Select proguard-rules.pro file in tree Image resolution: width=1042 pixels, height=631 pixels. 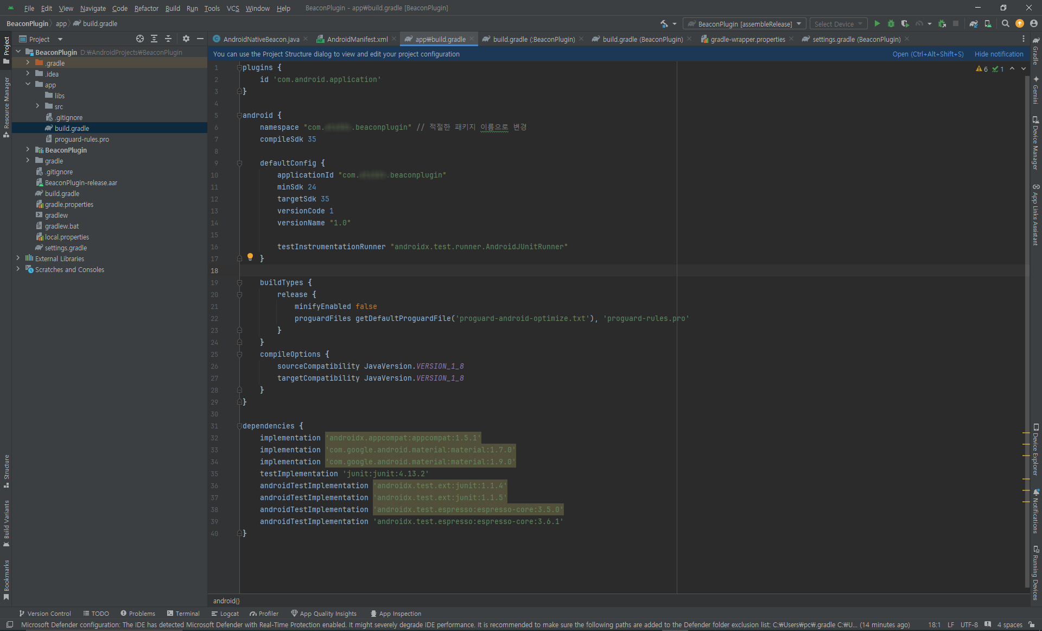(81, 140)
